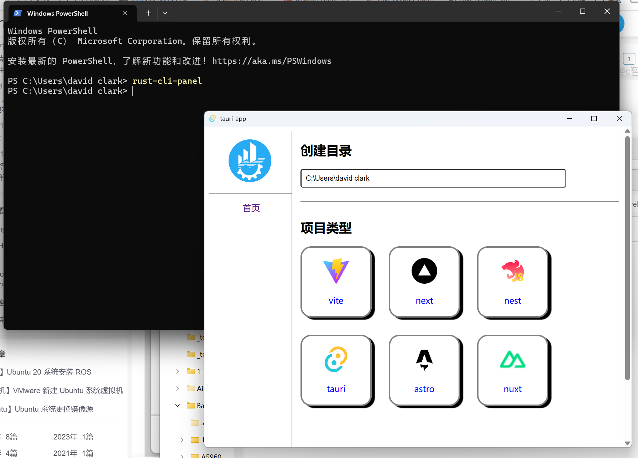Click the tauri-app vertical scrollbar thumb

click(x=627, y=258)
